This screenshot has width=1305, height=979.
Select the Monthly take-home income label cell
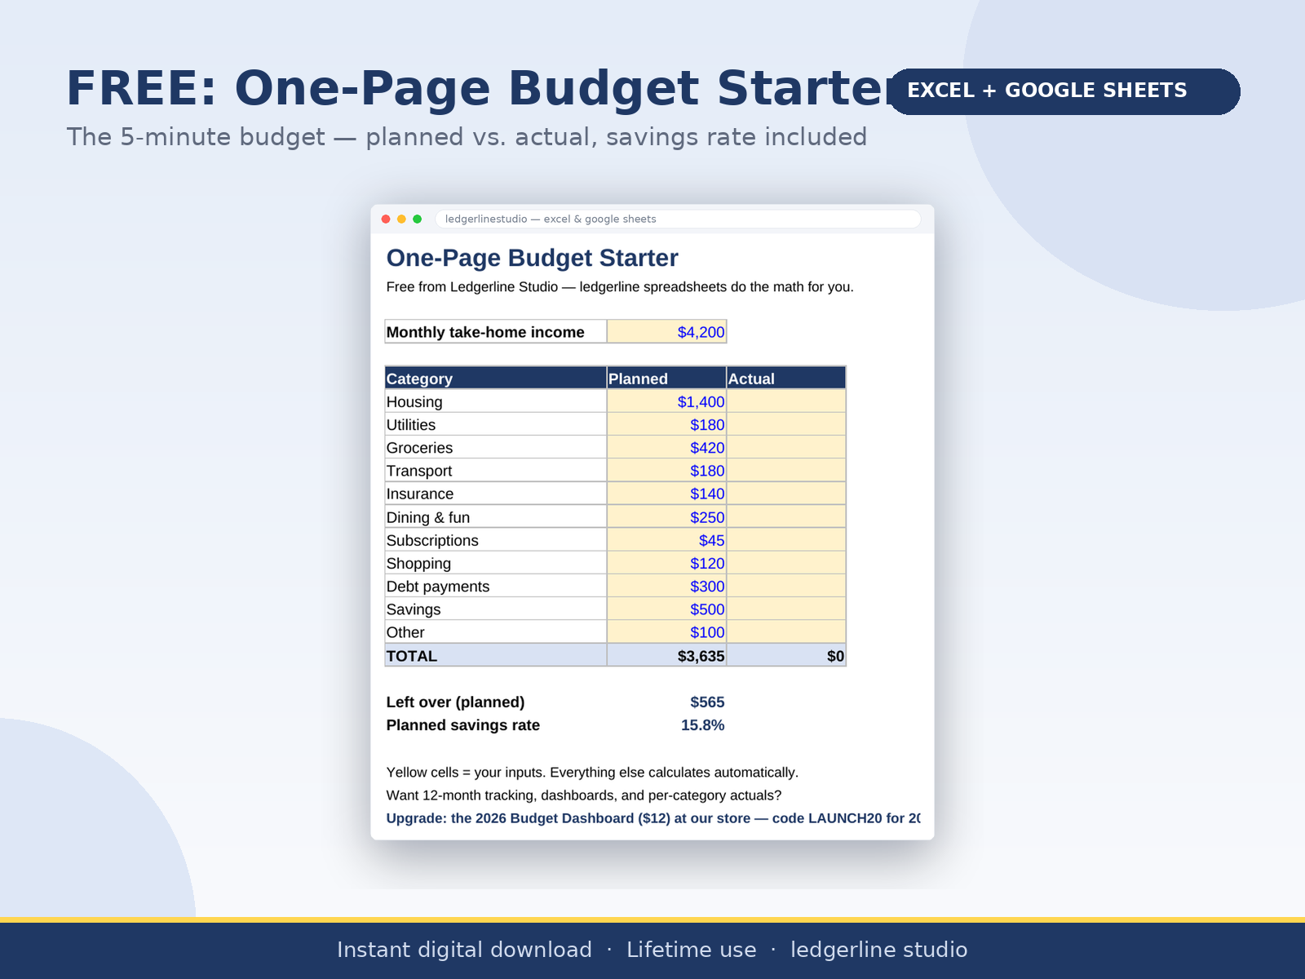click(496, 332)
